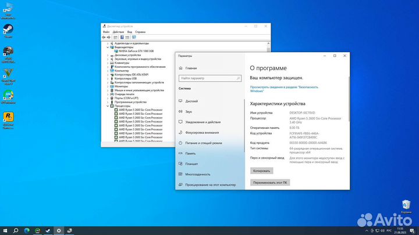Open Windows Security details link

[284, 89]
